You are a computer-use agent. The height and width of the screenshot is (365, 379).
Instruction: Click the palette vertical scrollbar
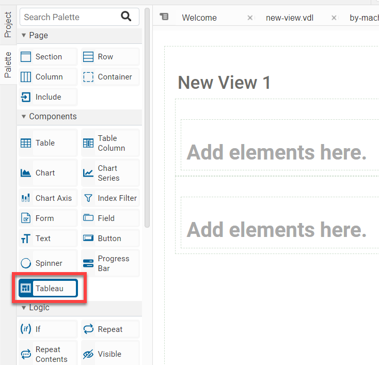coord(147,119)
